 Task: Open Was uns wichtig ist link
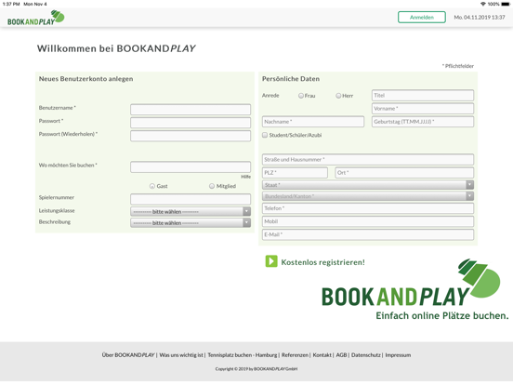(181, 355)
